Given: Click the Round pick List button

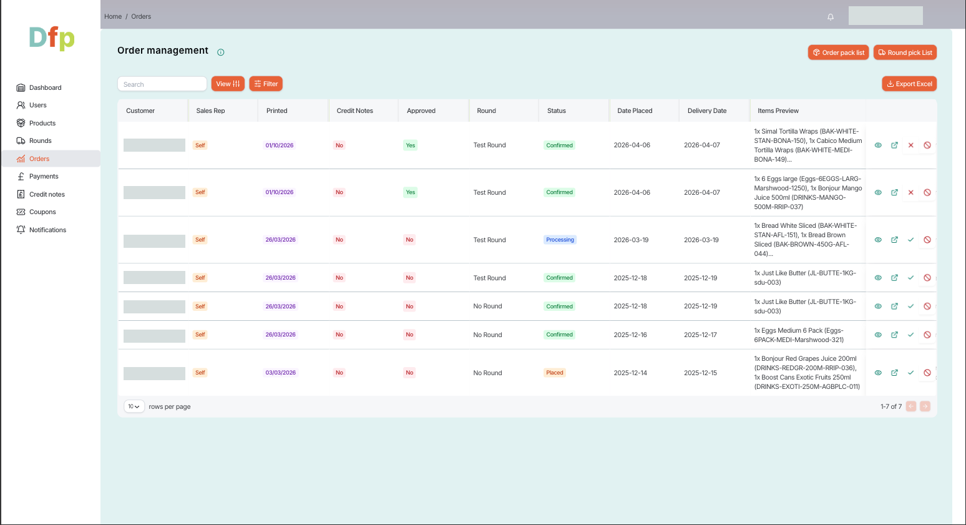Looking at the screenshot, I should [x=905, y=52].
